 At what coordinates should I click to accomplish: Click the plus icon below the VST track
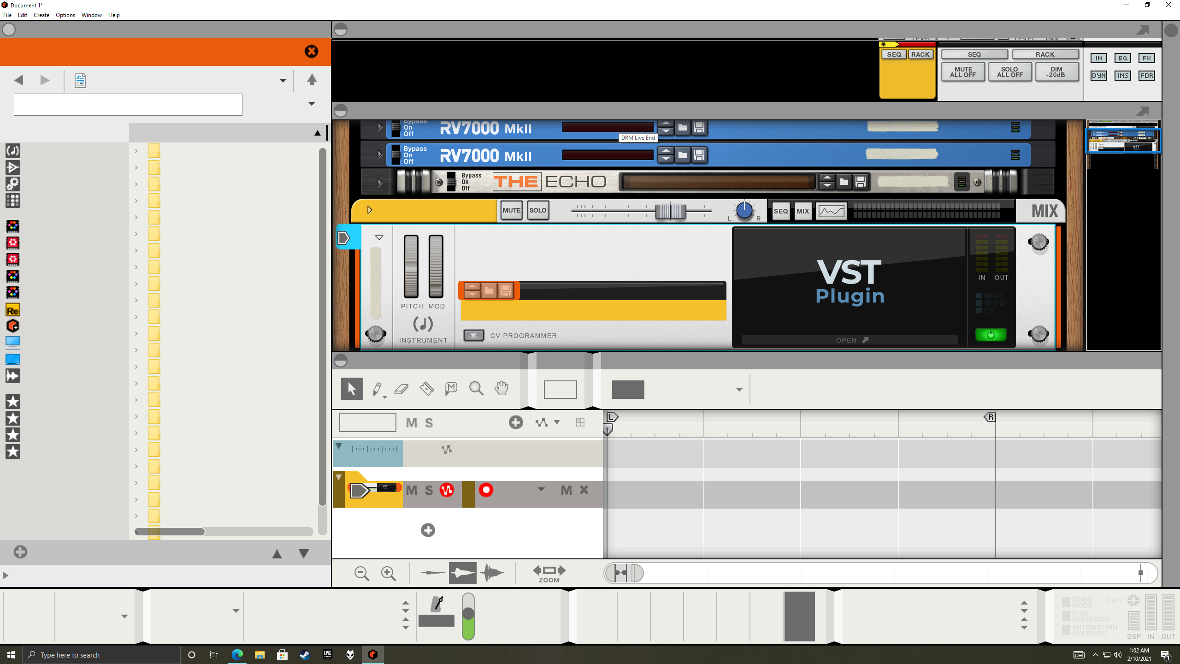point(428,530)
